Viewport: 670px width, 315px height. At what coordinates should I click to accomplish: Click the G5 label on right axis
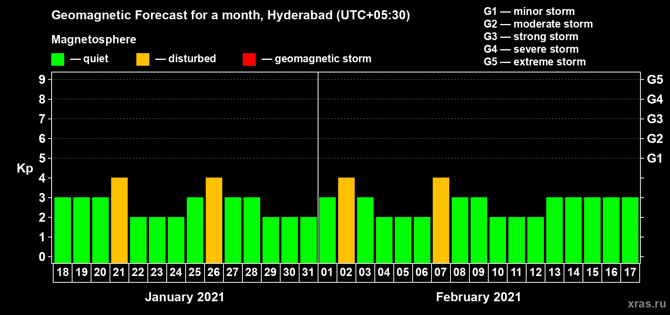[655, 80]
